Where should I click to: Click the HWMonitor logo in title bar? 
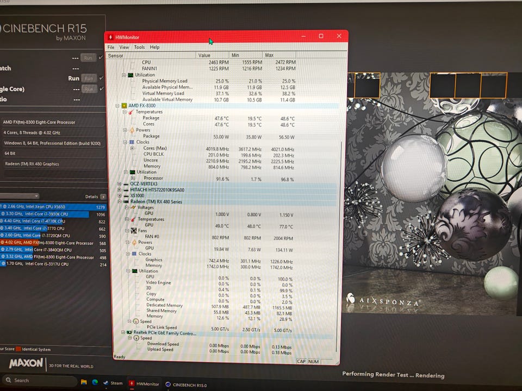tap(110, 37)
